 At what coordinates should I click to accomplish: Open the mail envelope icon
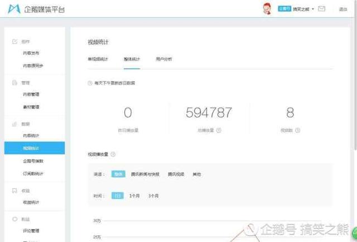point(322,9)
